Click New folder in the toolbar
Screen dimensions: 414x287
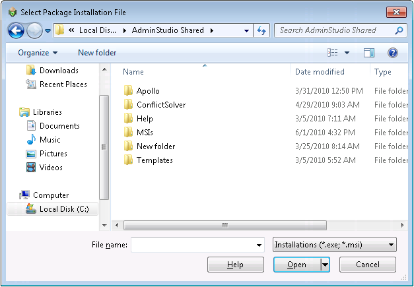[97, 53]
